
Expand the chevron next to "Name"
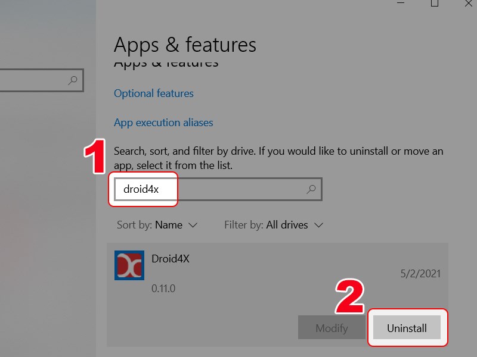tap(192, 226)
